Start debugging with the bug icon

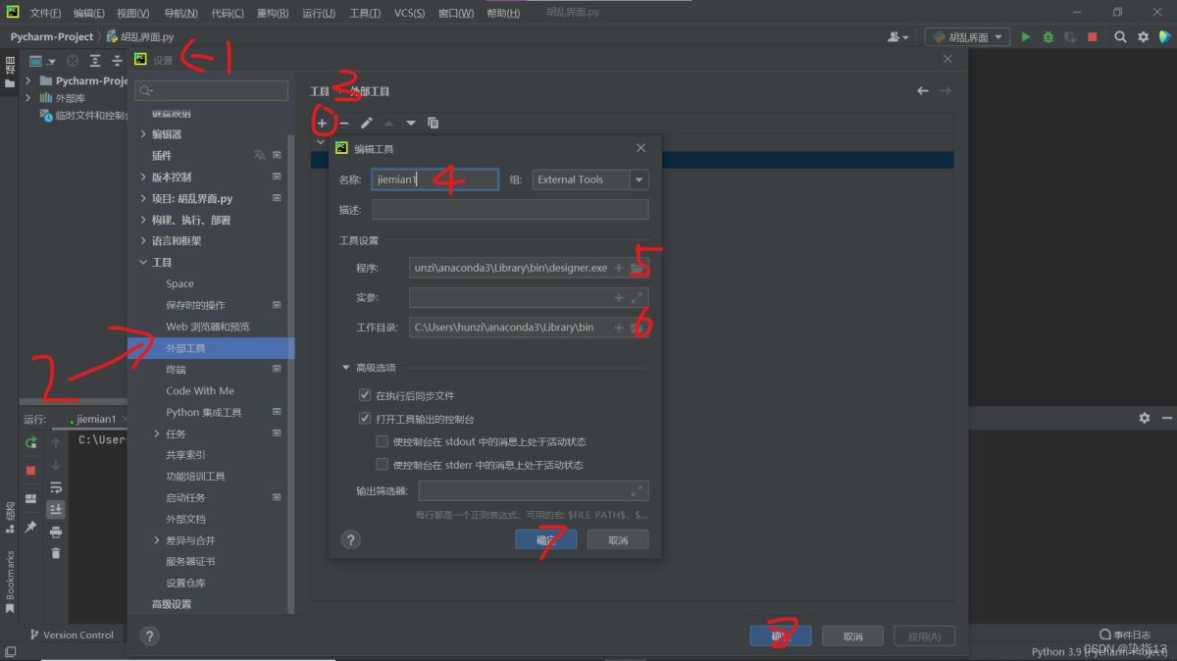coord(1049,37)
